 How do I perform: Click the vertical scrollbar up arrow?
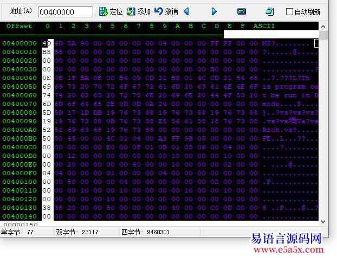point(323,26)
